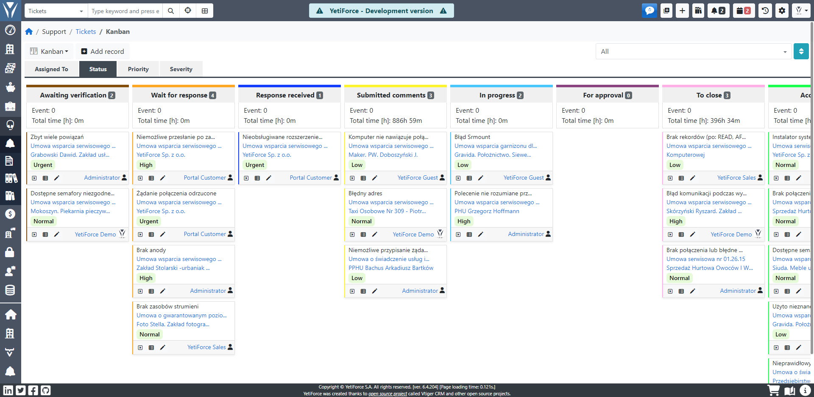
Task: Expand the Kanban view dropdown
Action: [x=49, y=51]
